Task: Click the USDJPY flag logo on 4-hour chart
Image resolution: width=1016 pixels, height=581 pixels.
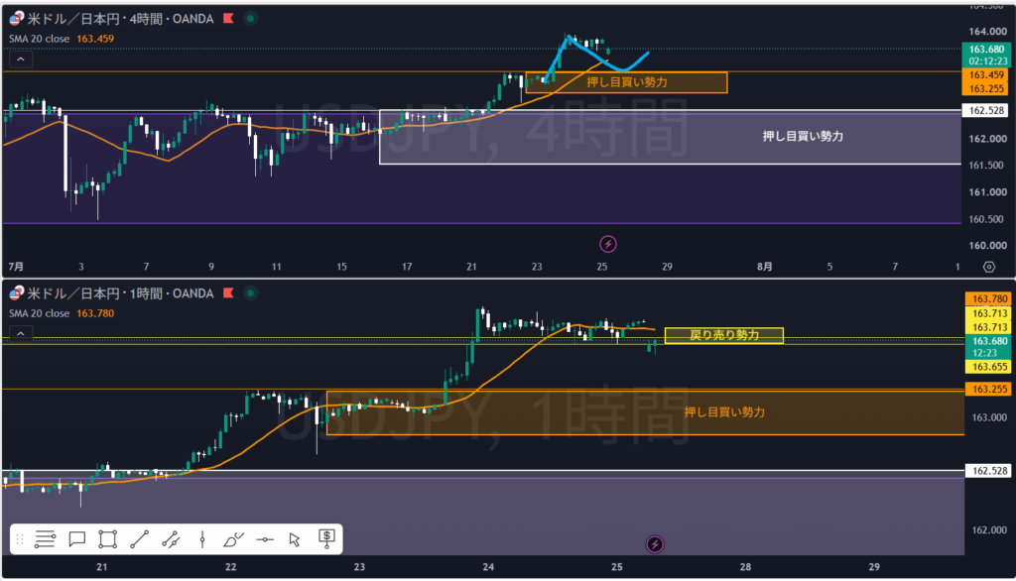Action: (16, 18)
